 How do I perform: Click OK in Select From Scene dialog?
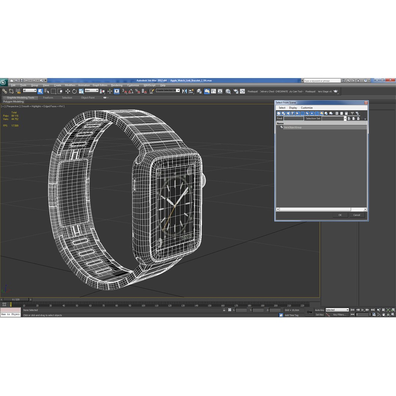pyautogui.click(x=340, y=215)
